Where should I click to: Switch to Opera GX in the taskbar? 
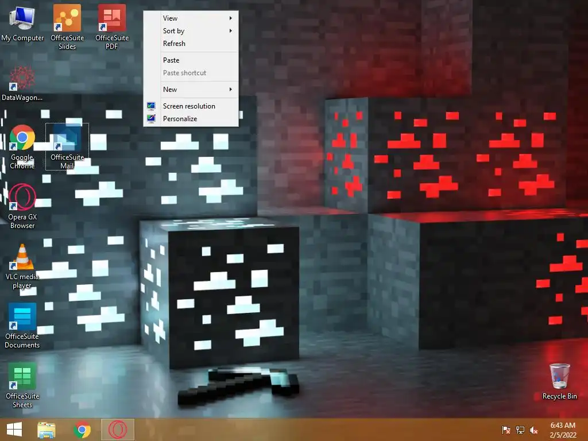[x=117, y=430]
